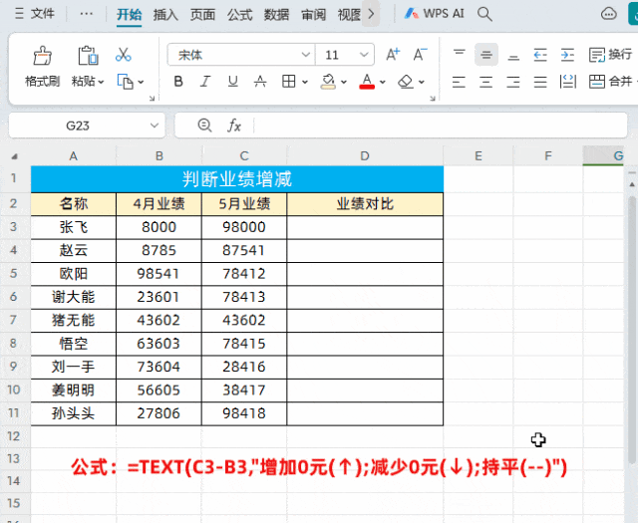Open the font settings dialog launcher
Viewport: 638px width, 523px height.
pos(433,99)
